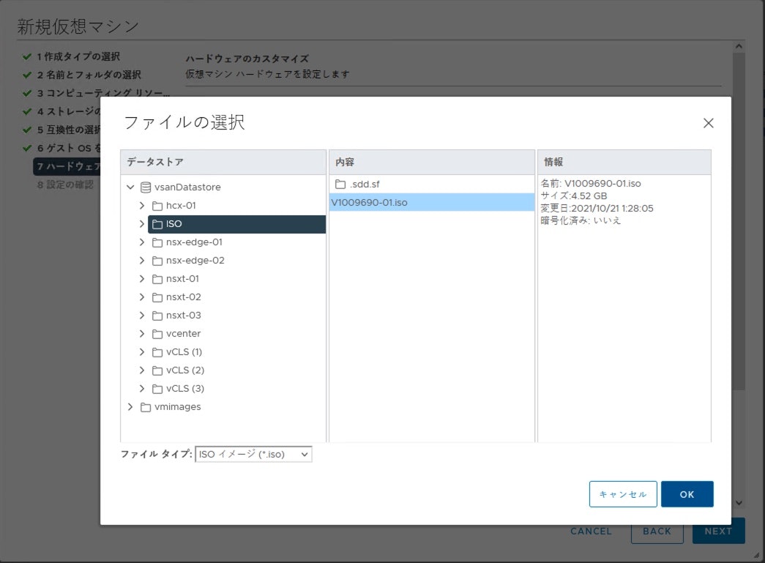This screenshot has width=765, height=563.
Task: Select the vCLS (3) folder label
Action: (x=185, y=388)
